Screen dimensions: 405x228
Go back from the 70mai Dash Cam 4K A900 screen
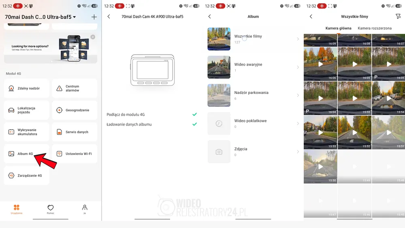tap(109, 17)
